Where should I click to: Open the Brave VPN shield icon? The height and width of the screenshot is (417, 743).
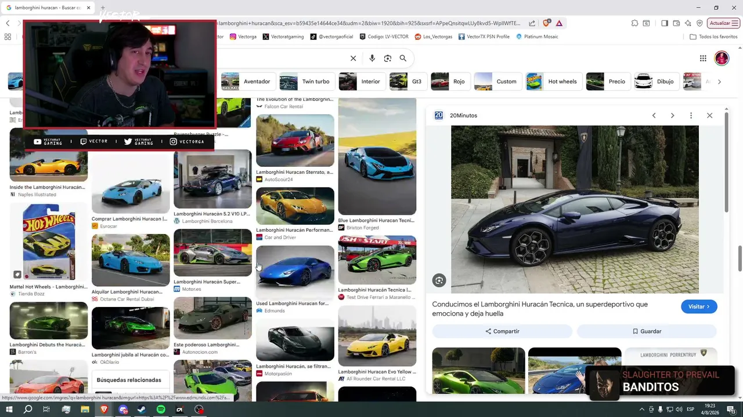click(699, 23)
